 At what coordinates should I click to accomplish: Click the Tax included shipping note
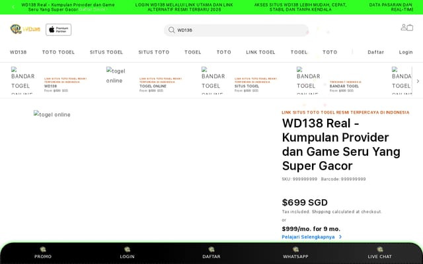(x=332, y=212)
